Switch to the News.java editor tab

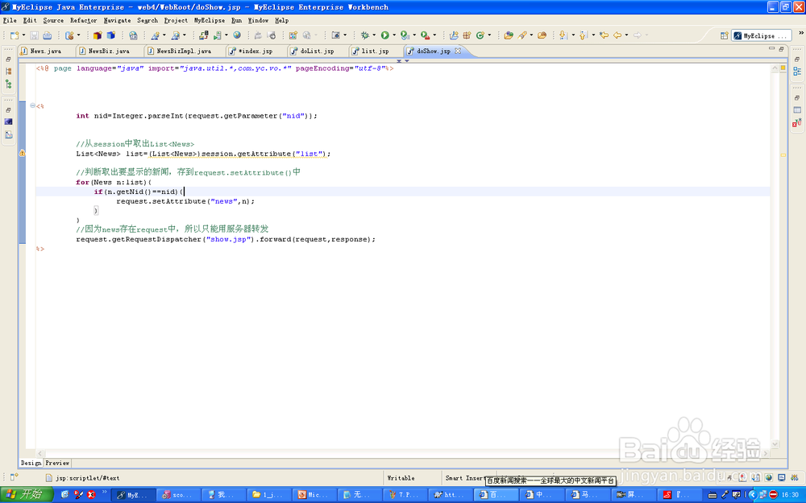[45, 51]
